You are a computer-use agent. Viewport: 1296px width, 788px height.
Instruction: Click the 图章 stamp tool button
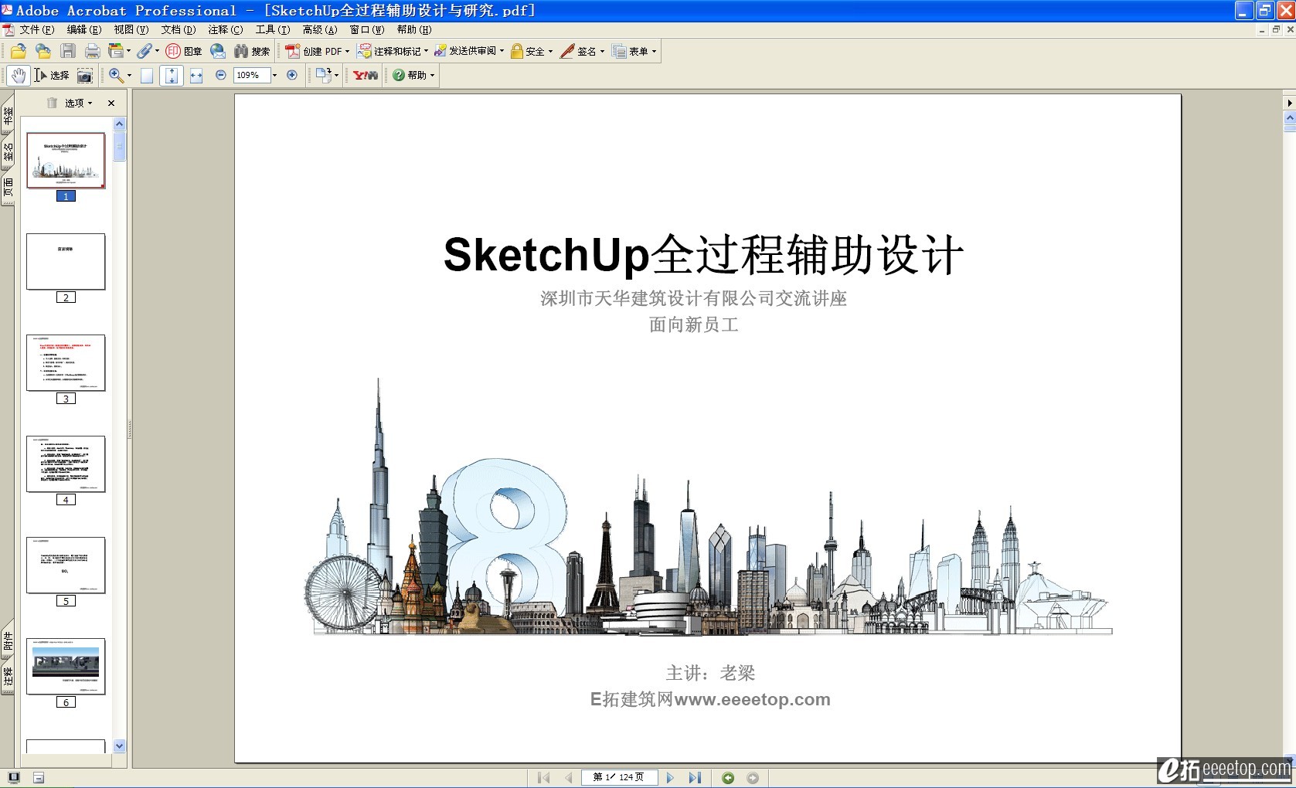point(184,51)
